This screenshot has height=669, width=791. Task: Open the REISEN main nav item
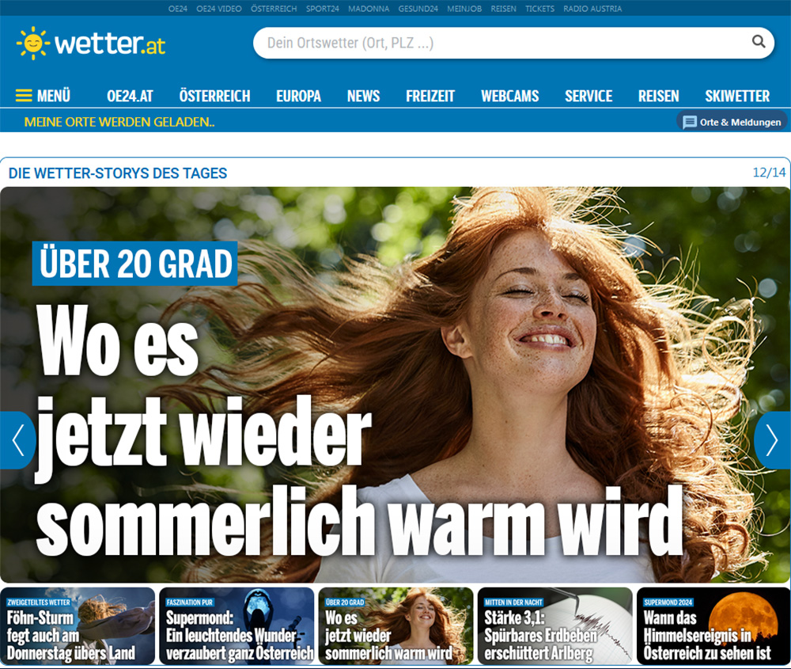[x=658, y=96]
